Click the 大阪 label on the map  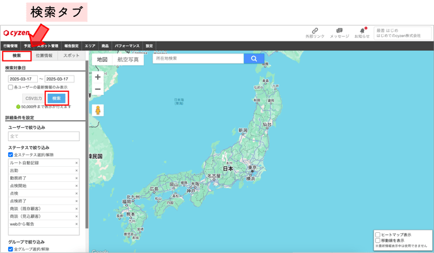point(195,184)
